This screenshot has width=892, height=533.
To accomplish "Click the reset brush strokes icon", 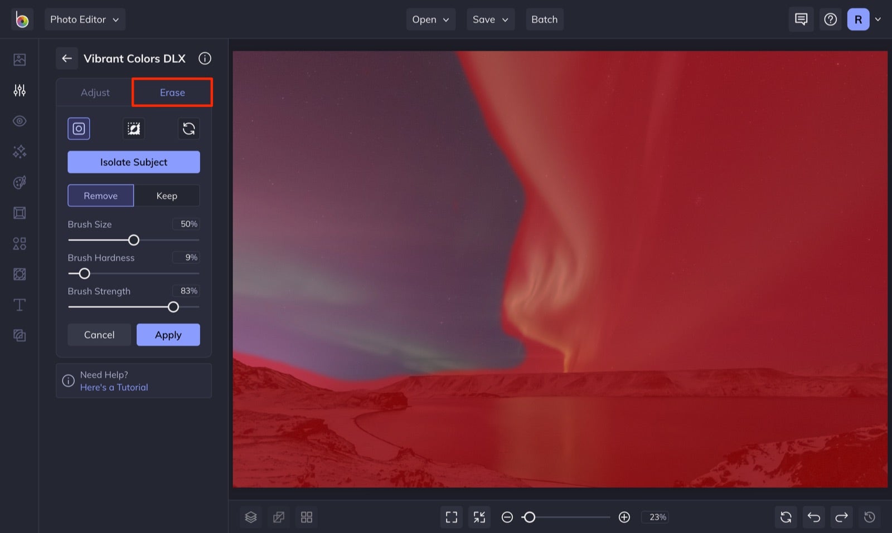I will point(189,129).
